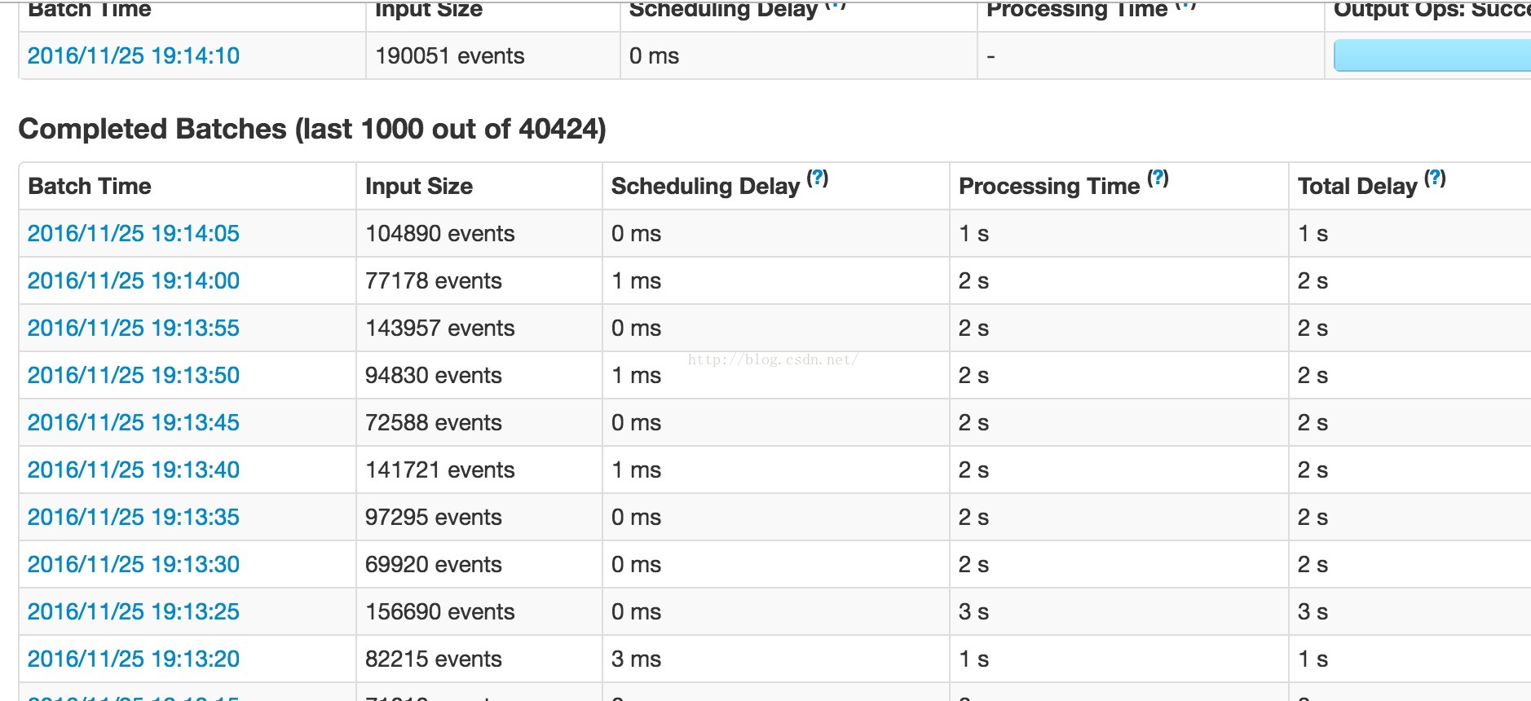Click Total Delay help (?) icon
Viewport: 1531px width, 701px height.
(x=1435, y=178)
